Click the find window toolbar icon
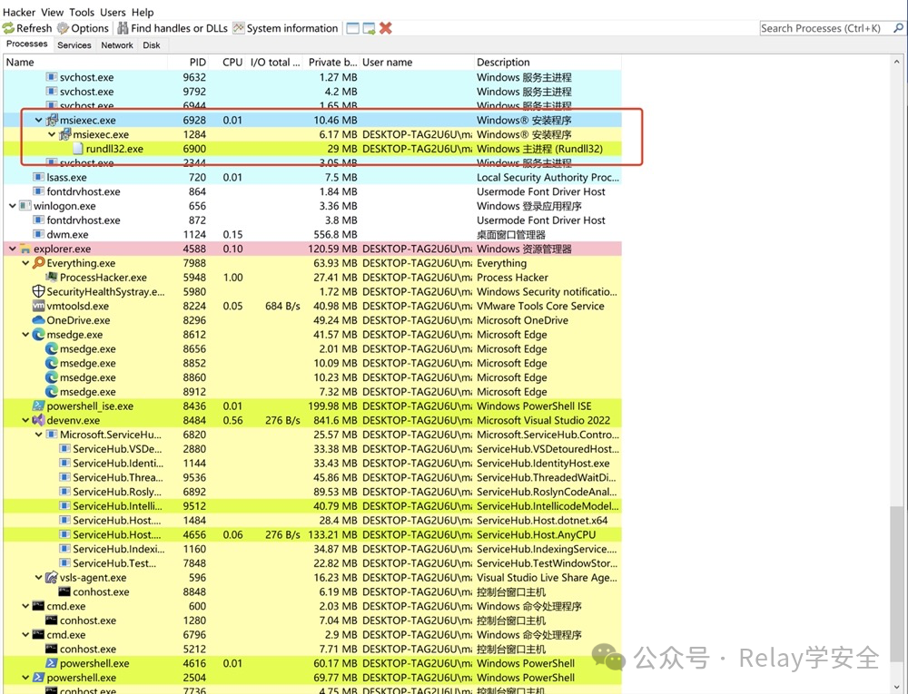The width and height of the screenshot is (908, 694). pos(370,28)
